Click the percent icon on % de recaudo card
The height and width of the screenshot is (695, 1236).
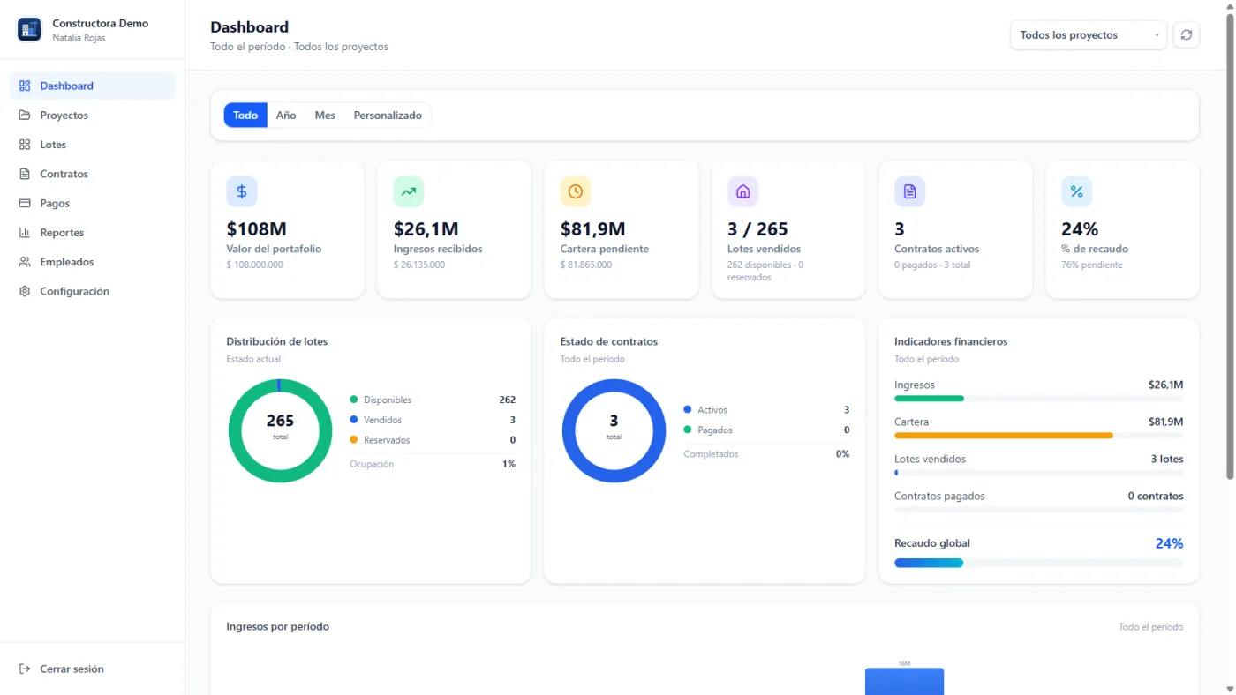(x=1076, y=191)
